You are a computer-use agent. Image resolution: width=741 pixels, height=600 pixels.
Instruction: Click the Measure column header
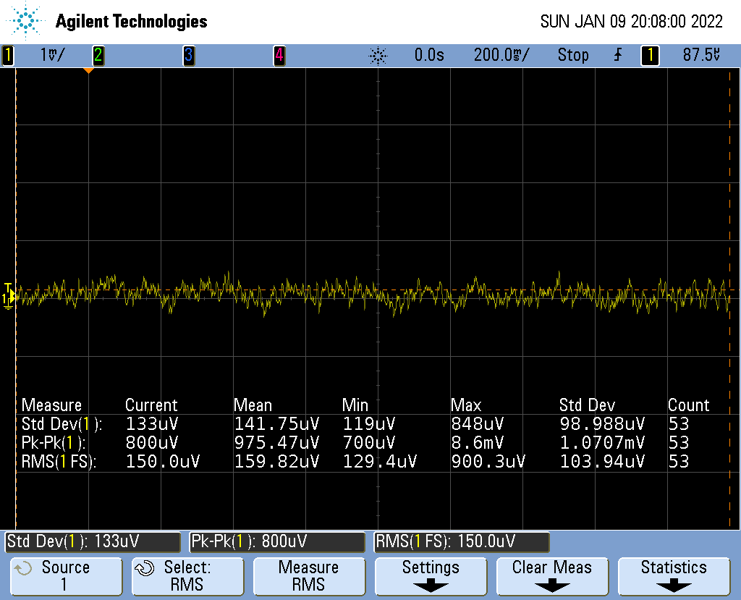51,405
